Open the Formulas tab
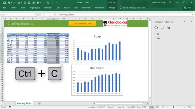Image resolution: width=195 pixels, height=109 pixels. 48,8
